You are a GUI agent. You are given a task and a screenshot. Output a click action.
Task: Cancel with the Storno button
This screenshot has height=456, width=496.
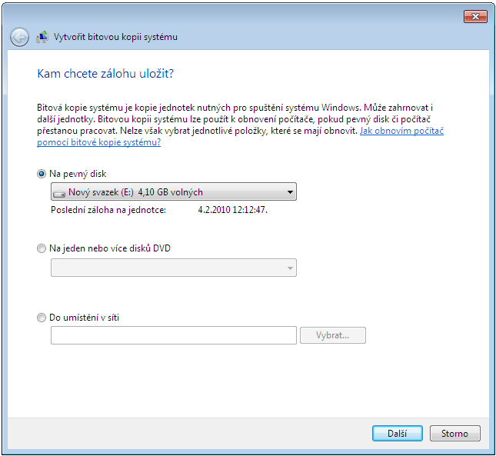tap(454, 433)
